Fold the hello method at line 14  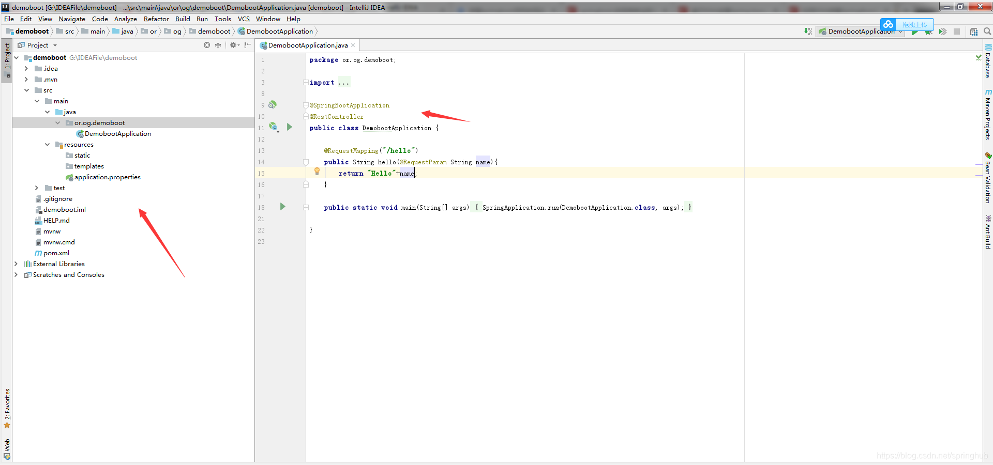pyautogui.click(x=306, y=162)
